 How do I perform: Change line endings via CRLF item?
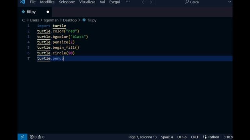coord(195,137)
